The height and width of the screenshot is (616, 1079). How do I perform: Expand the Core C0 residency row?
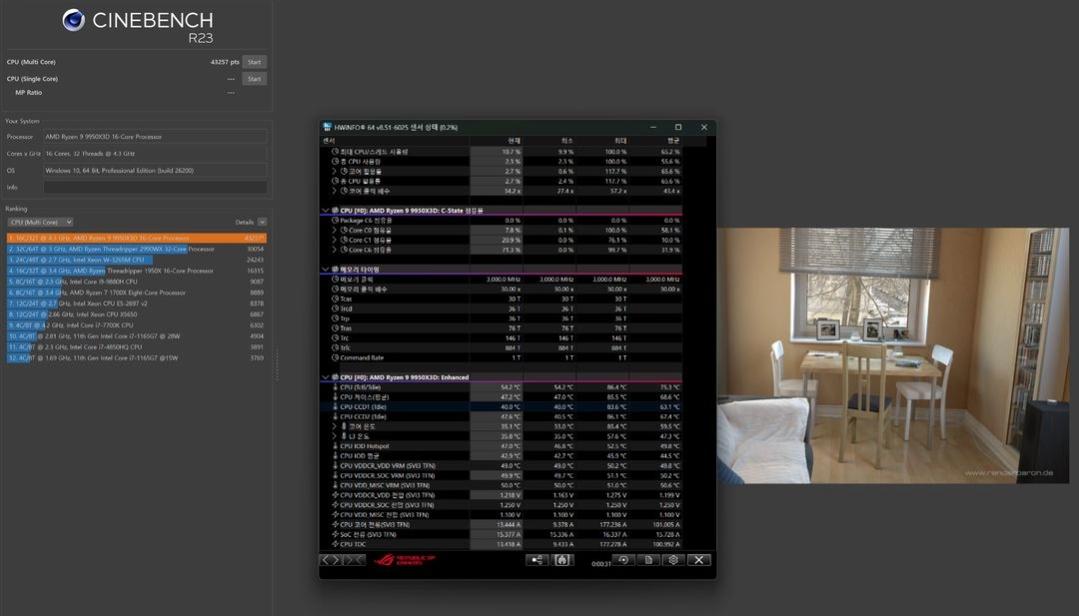pos(335,231)
